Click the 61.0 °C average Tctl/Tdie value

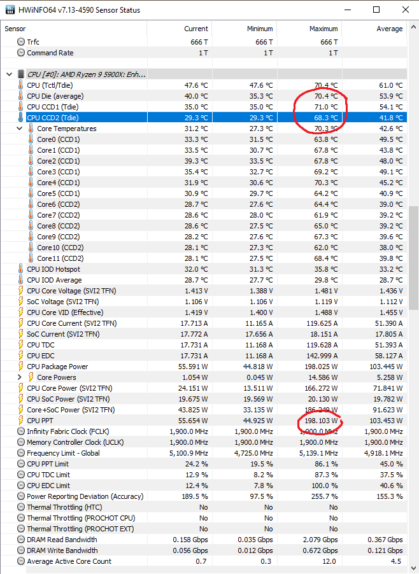(391, 85)
